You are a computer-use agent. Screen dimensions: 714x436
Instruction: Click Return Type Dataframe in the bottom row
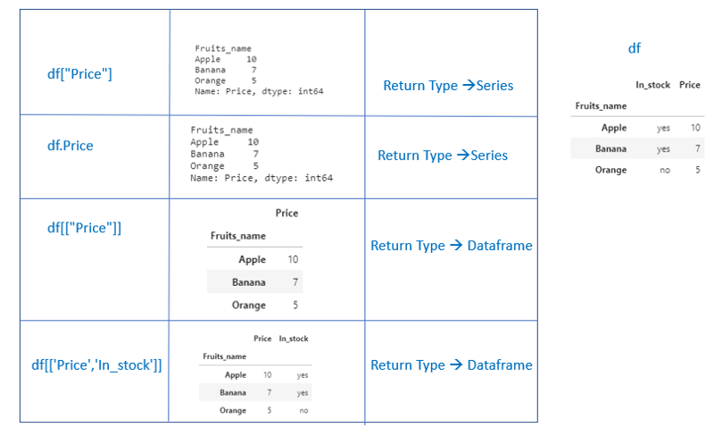click(451, 365)
